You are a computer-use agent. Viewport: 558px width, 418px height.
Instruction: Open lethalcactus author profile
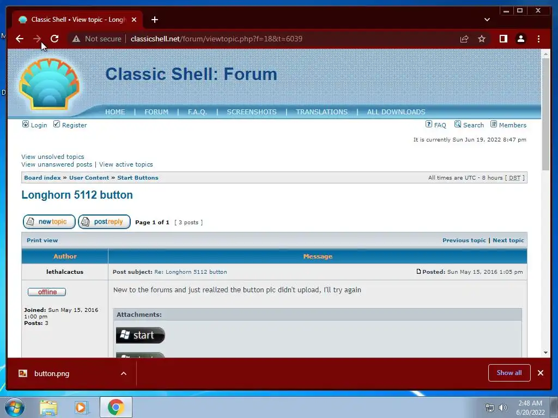coord(65,272)
